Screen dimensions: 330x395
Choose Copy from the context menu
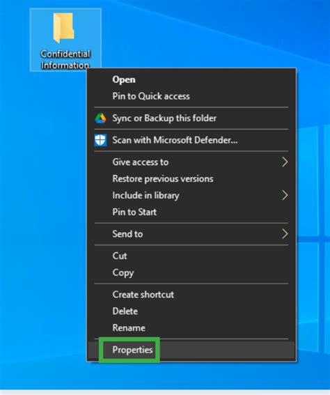tap(191, 272)
